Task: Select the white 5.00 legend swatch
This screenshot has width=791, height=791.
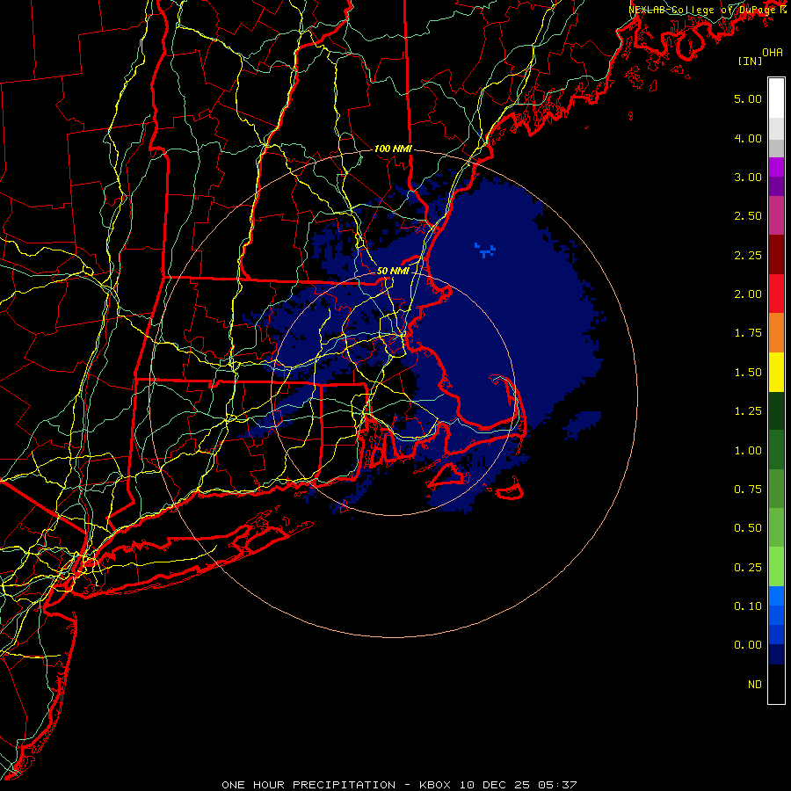Action: point(776,98)
